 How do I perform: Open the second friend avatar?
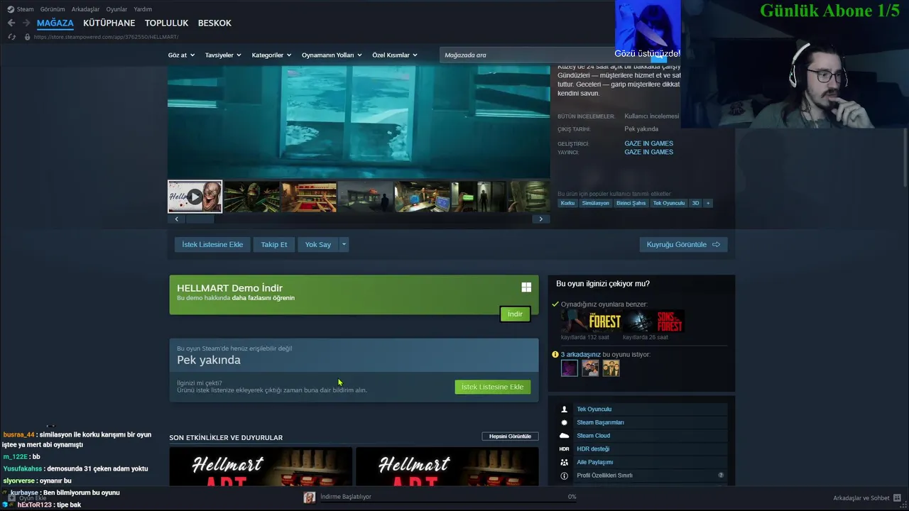point(590,368)
